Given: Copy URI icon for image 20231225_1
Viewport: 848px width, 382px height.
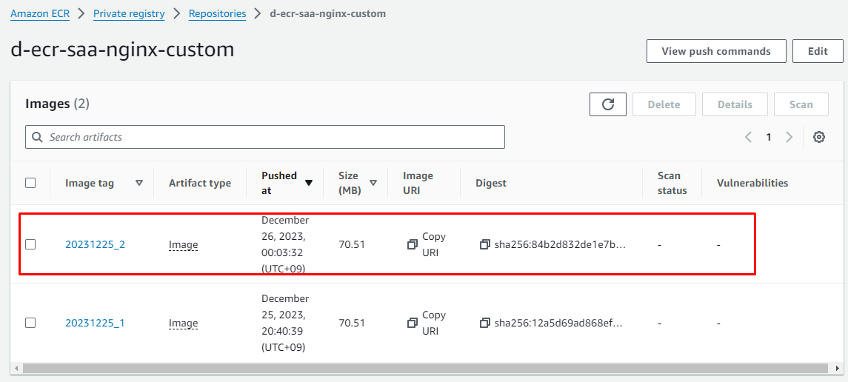Looking at the screenshot, I should (x=413, y=323).
